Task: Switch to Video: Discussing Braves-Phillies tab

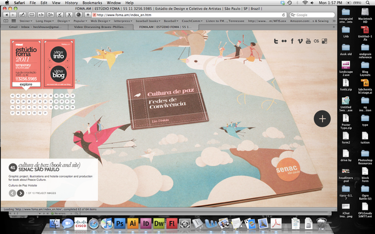Action: tap(101, 27)
